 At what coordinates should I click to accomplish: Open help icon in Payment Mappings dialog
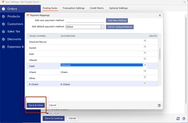coord(159,105)
